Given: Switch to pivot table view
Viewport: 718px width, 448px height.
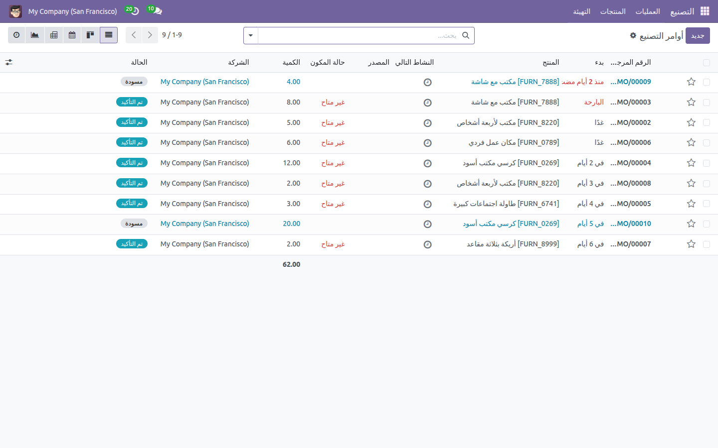Looking at the screenshot, I should click(x=54, y=35).
